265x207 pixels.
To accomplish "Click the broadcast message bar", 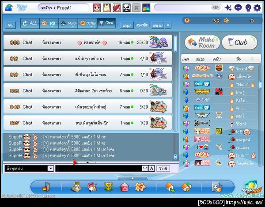I will [188, 8].
